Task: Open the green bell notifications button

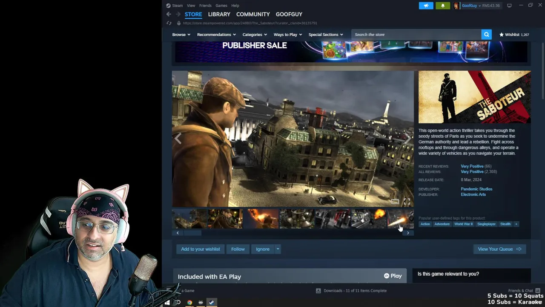Action: (x=443, y=6)
